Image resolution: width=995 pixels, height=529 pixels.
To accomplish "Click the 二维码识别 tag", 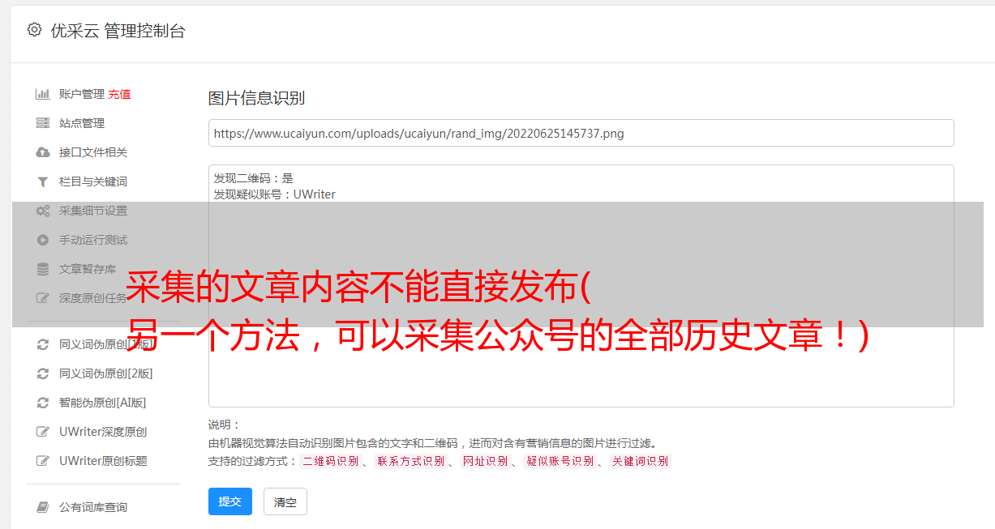I will [330, 461].
